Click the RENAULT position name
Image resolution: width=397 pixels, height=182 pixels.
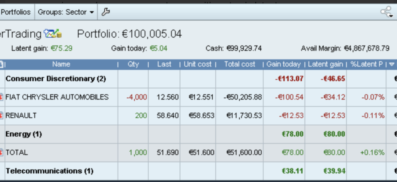click(21, 116)
